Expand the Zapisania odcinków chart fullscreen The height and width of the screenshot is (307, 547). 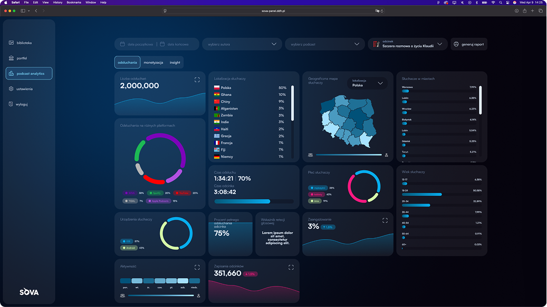click(x=291, y=268)
